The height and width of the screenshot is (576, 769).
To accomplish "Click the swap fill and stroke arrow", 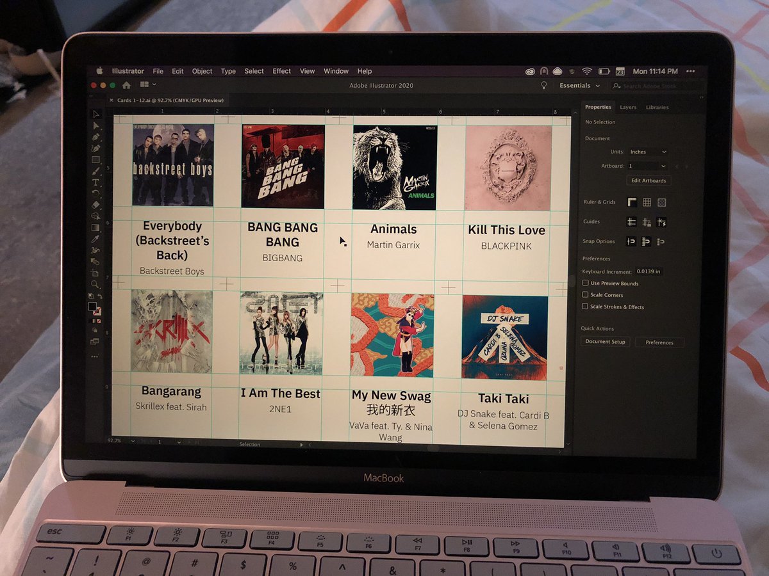I will point(99,296).
